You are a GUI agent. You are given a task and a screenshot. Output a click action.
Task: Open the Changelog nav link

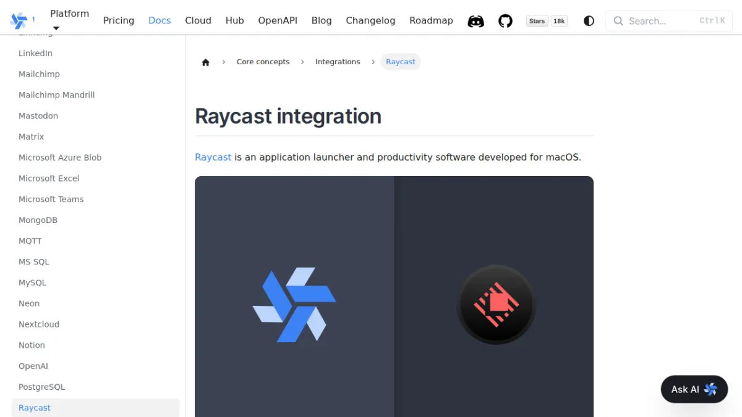click(370, 20)
